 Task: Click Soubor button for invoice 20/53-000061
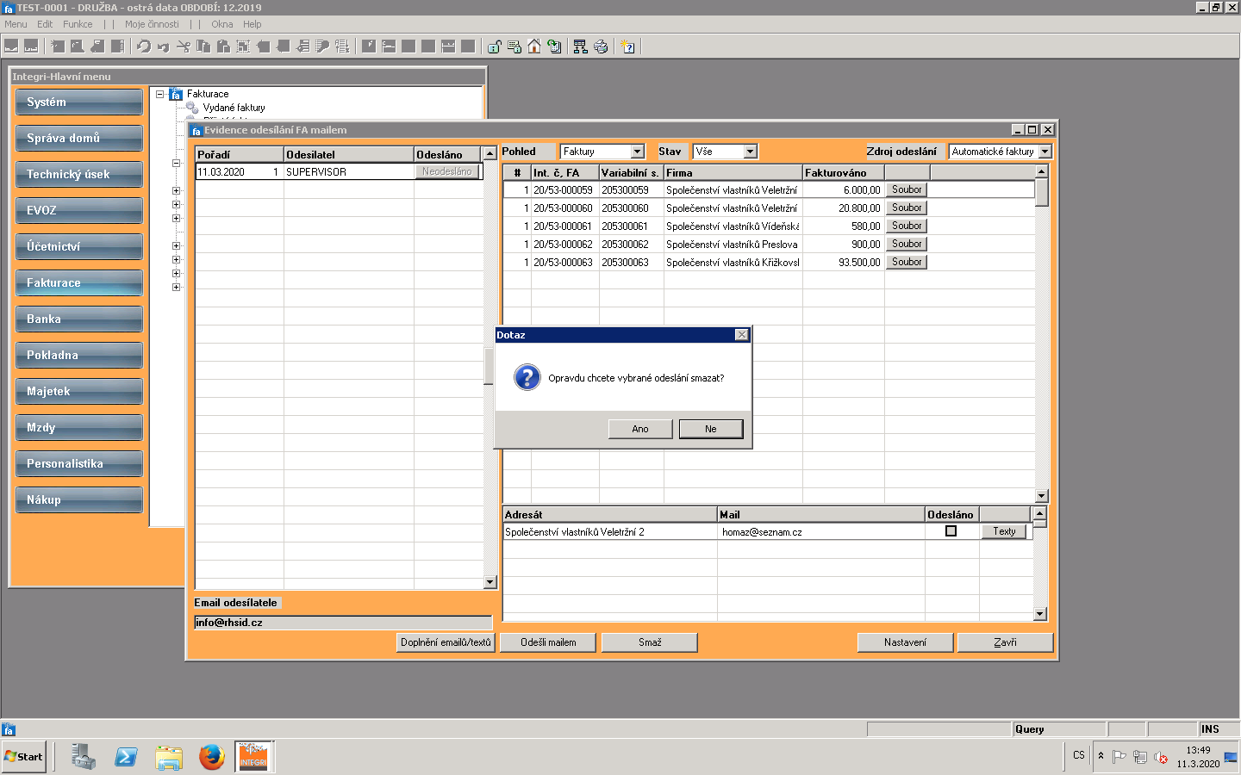click(x=907, y=226)
